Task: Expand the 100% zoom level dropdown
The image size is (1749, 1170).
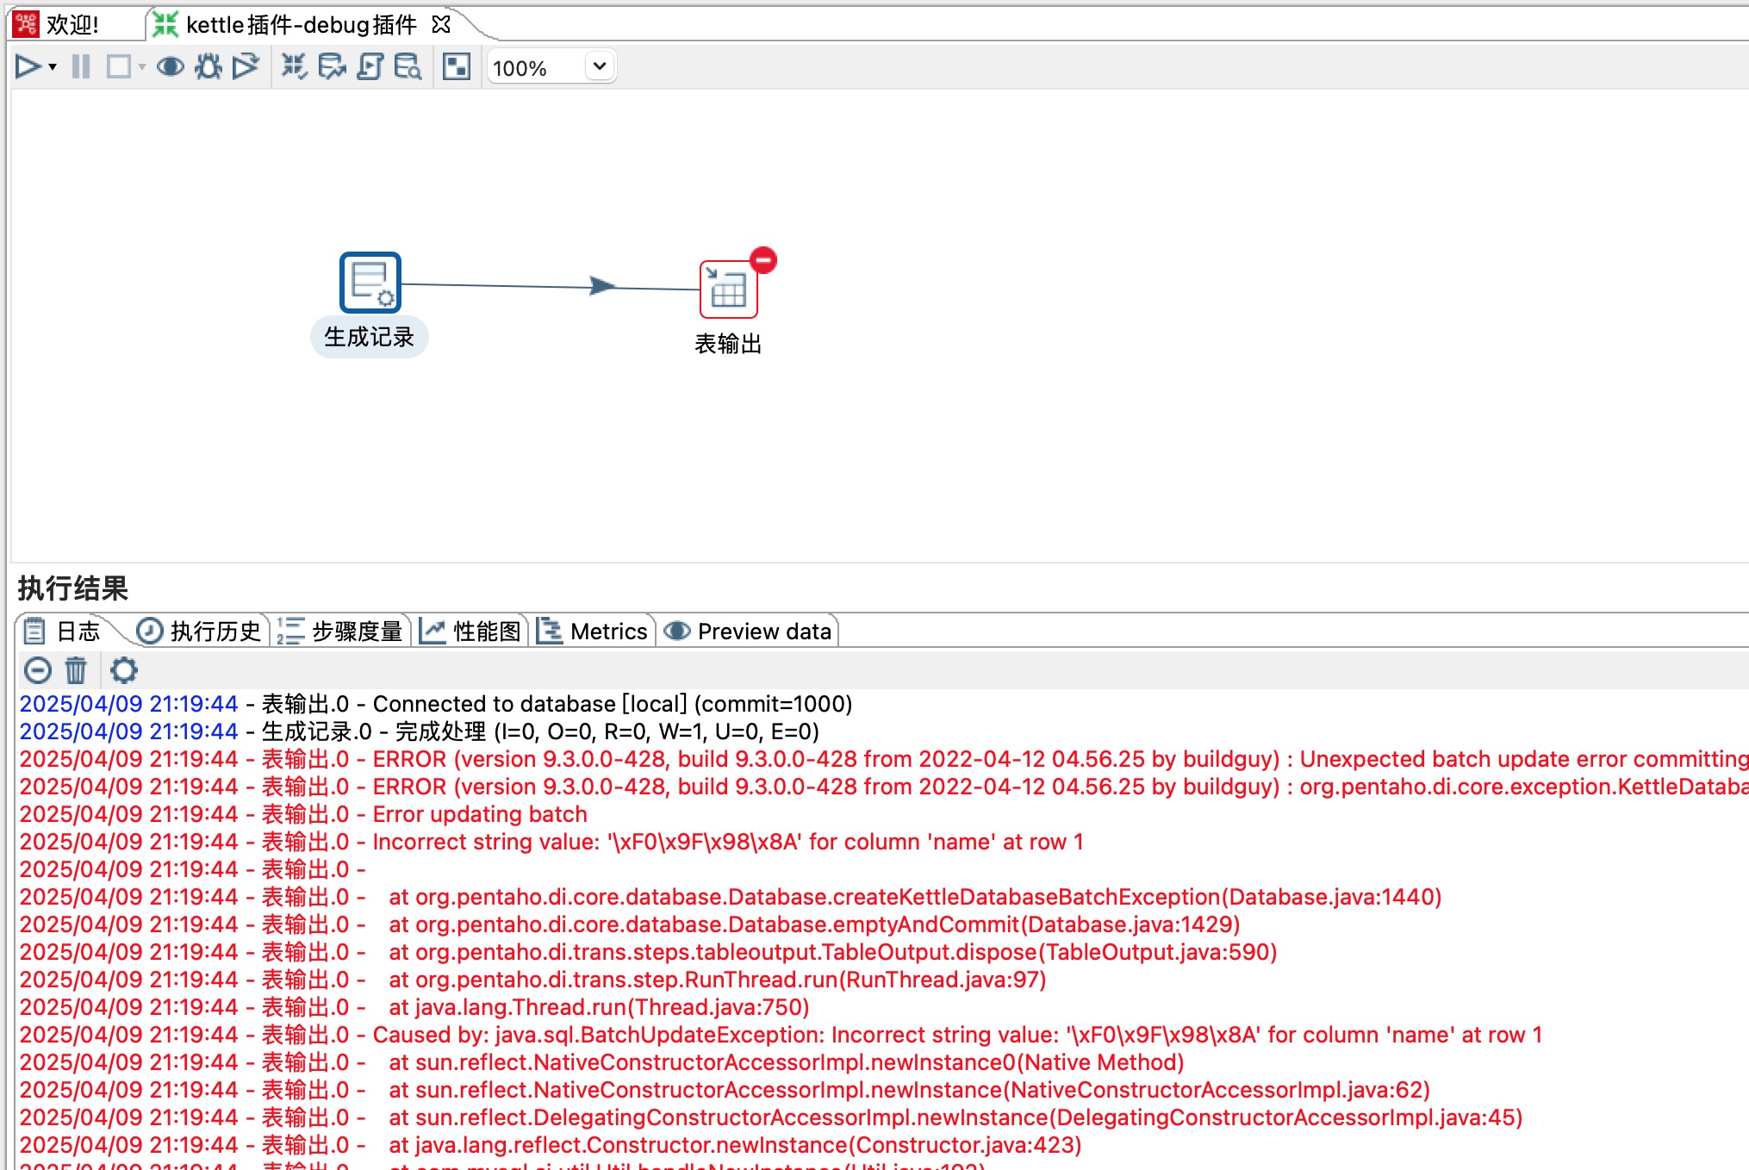Action: (x=600, y=66)
